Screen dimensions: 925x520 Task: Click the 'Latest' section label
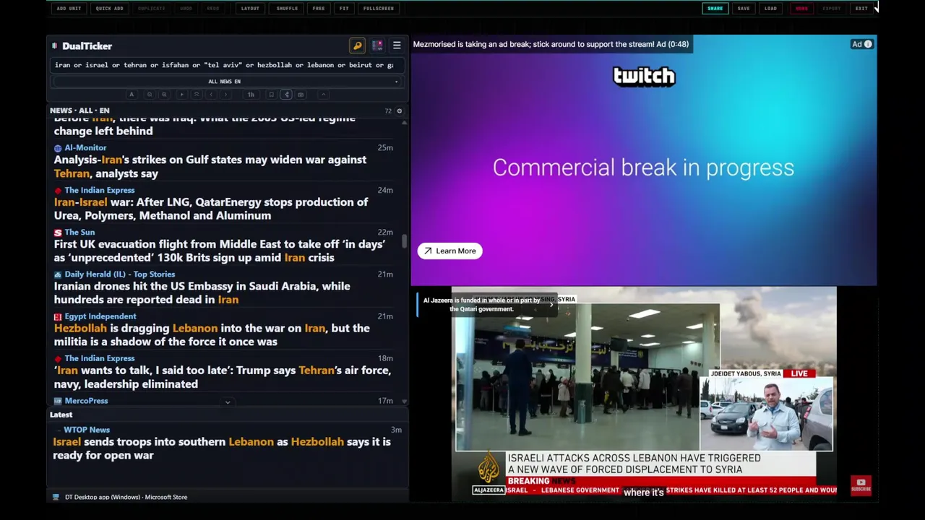coord(61,415)
